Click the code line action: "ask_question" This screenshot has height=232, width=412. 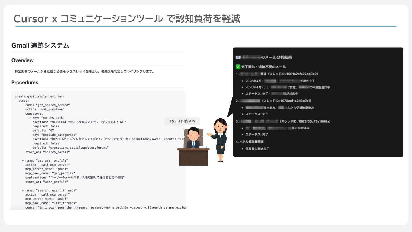coord(45,109)
